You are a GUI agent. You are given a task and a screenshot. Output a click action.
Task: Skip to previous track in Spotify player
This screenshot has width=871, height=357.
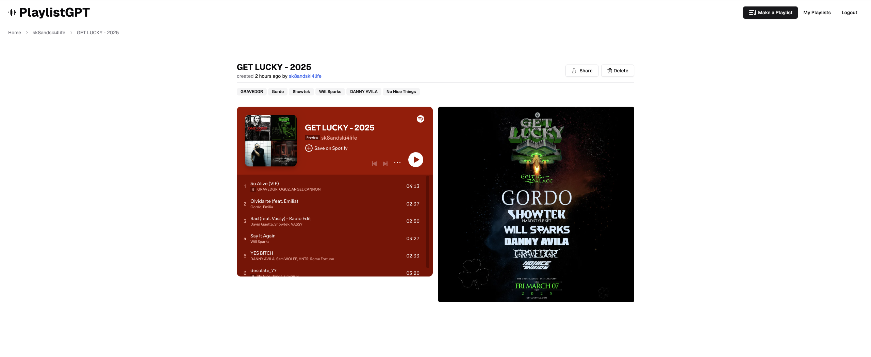click(x=374, y=164)
